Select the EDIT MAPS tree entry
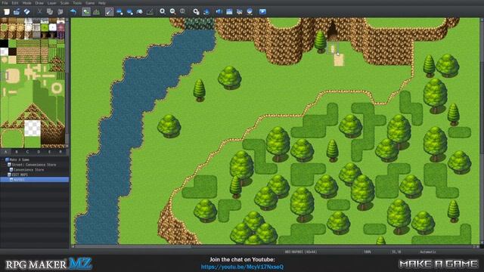 coord(20,175)
